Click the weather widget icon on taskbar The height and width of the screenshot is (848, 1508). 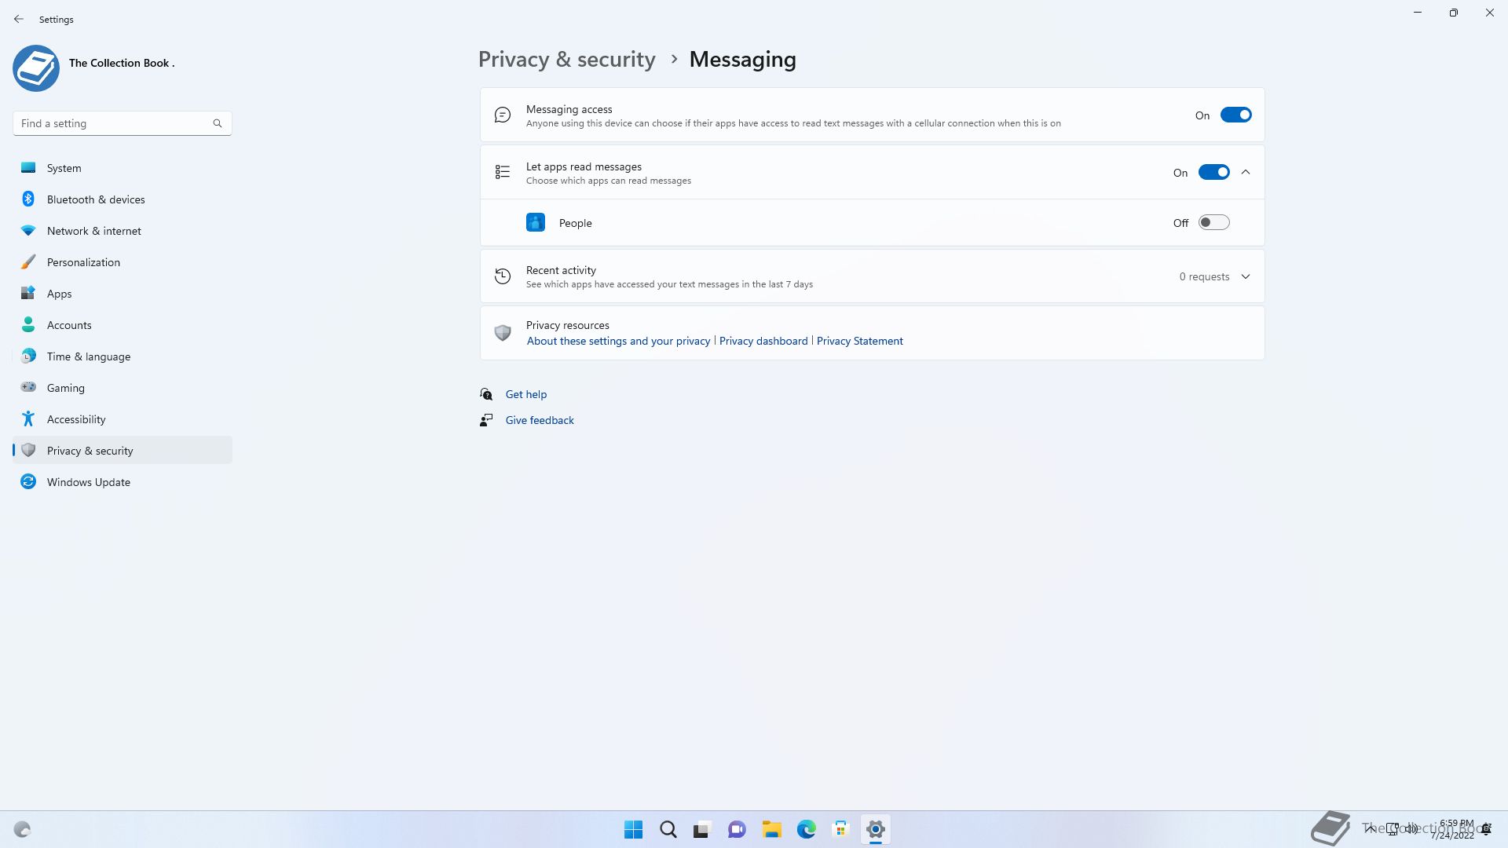pos(22,829)
